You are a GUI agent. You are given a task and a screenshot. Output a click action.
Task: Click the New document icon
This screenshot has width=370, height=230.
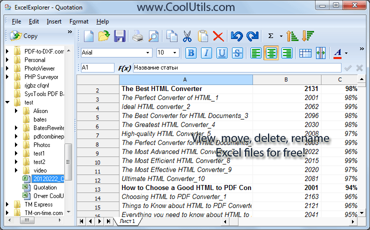pos(88,36)
